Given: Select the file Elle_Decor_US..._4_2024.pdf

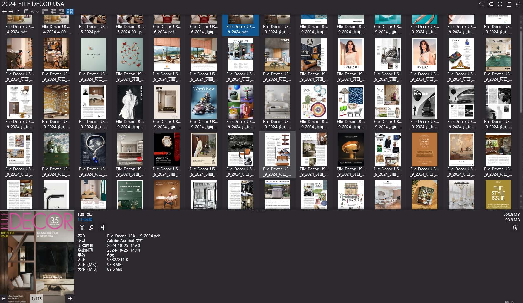Looking at the screenshot, I should point(20,25).
